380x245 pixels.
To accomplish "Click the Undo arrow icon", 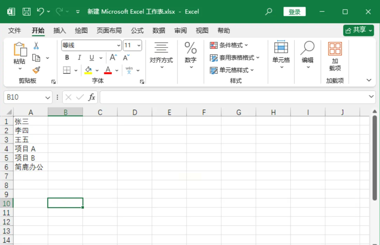I will pyautogui.click(x=41, y=11).
